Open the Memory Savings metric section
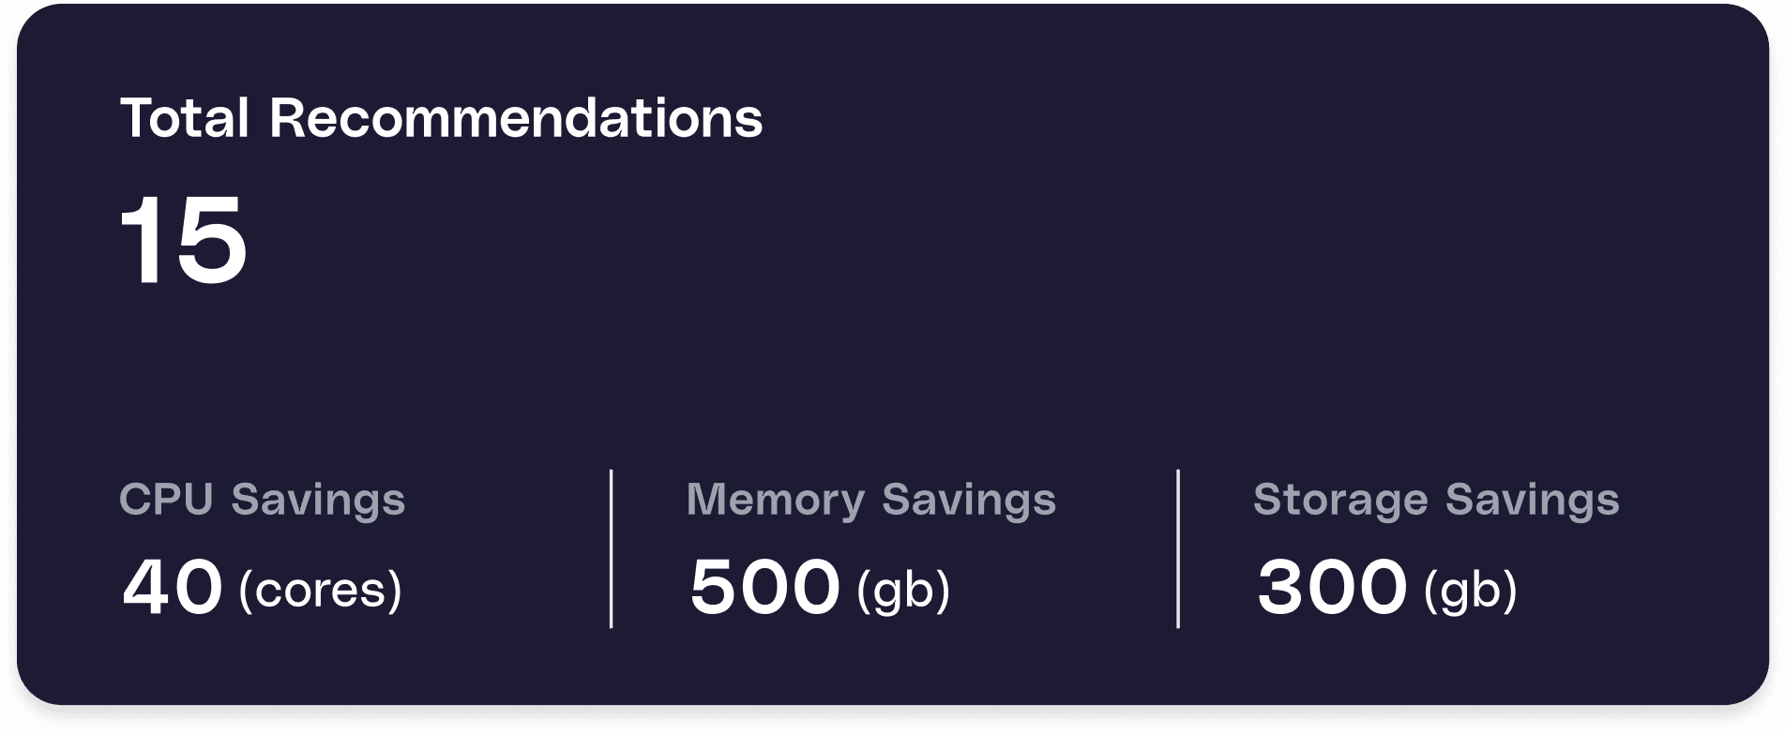The width and height of the screenshot is (1785, 734). pos(870,544)
